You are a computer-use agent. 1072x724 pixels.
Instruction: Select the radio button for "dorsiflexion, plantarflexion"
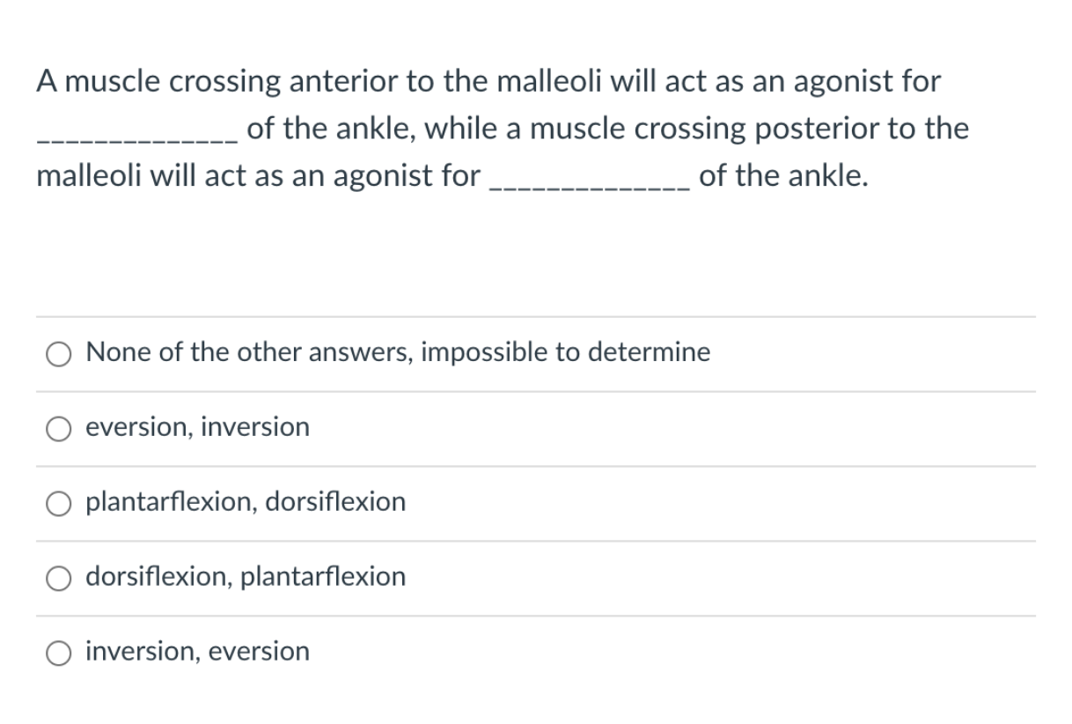(x=58, y=577)
